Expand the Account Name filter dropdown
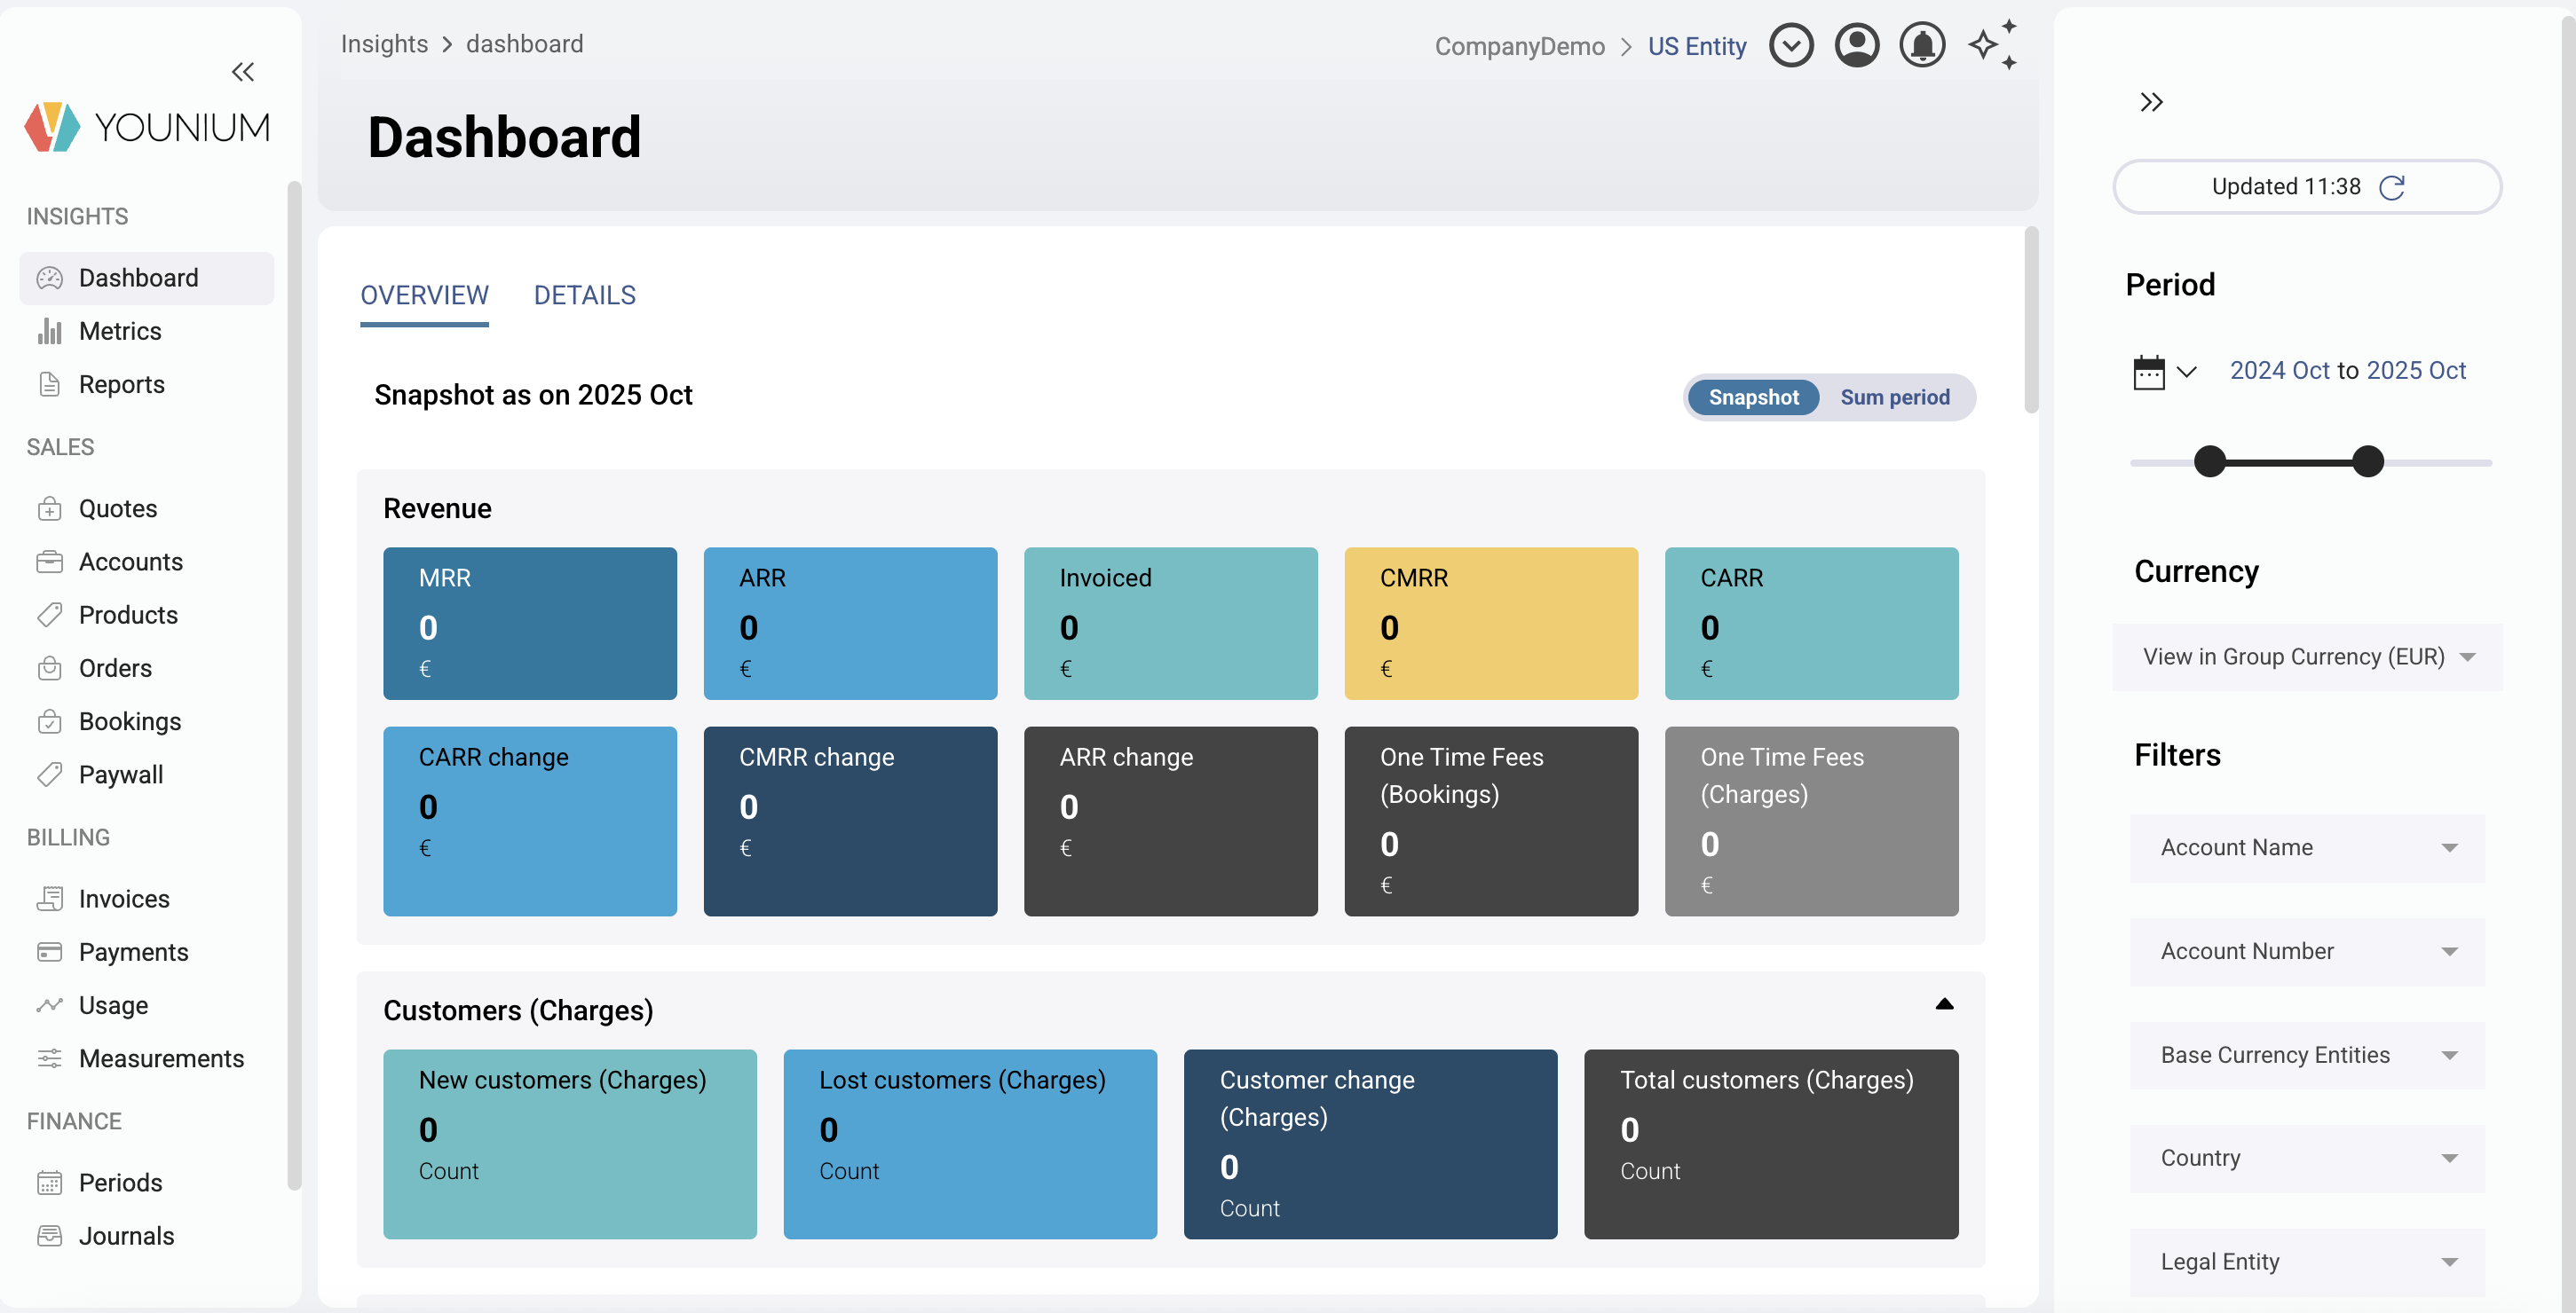Image resolution: width=2576 pixels, height=1313 pixels. click(2306, 847)
